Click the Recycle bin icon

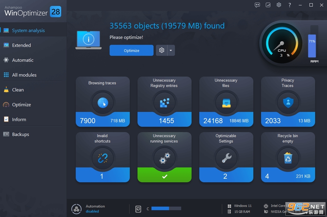coord(288,158)
